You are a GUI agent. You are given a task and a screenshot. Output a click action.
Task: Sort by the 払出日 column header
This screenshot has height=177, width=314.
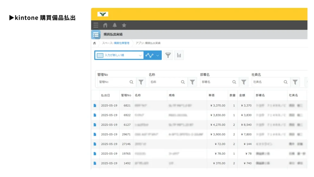105,95
